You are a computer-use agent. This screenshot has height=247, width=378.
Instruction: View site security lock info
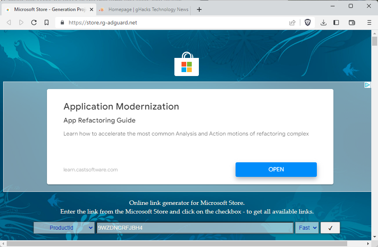(x=62, y=22)
